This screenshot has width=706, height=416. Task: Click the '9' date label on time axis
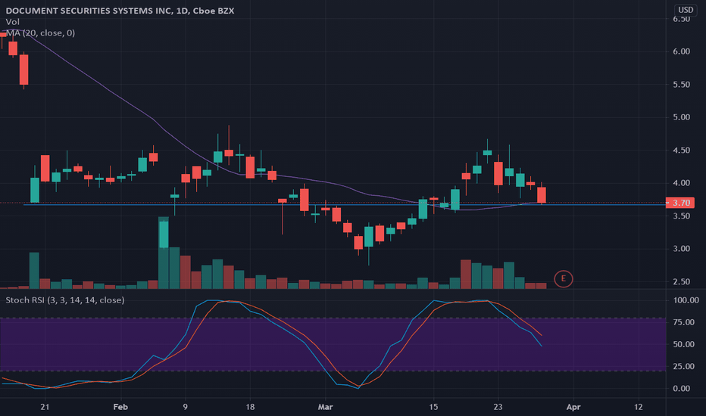pyautogui.click(x=186, y=407)
